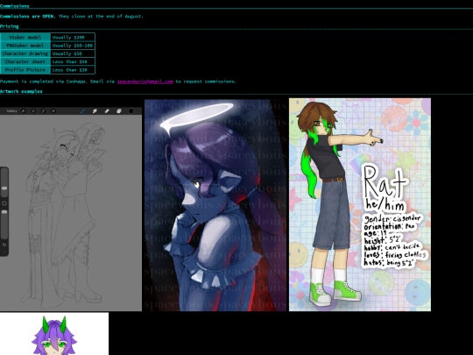Click the "Payment is completed via Cashapp." text
Viewport: 473px width, 355px height.
(44, 82)
